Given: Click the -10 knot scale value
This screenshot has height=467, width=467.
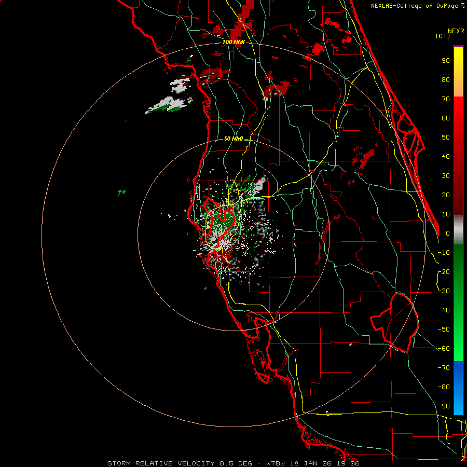Looking at the screenshot, I should (x=444, y=253).
